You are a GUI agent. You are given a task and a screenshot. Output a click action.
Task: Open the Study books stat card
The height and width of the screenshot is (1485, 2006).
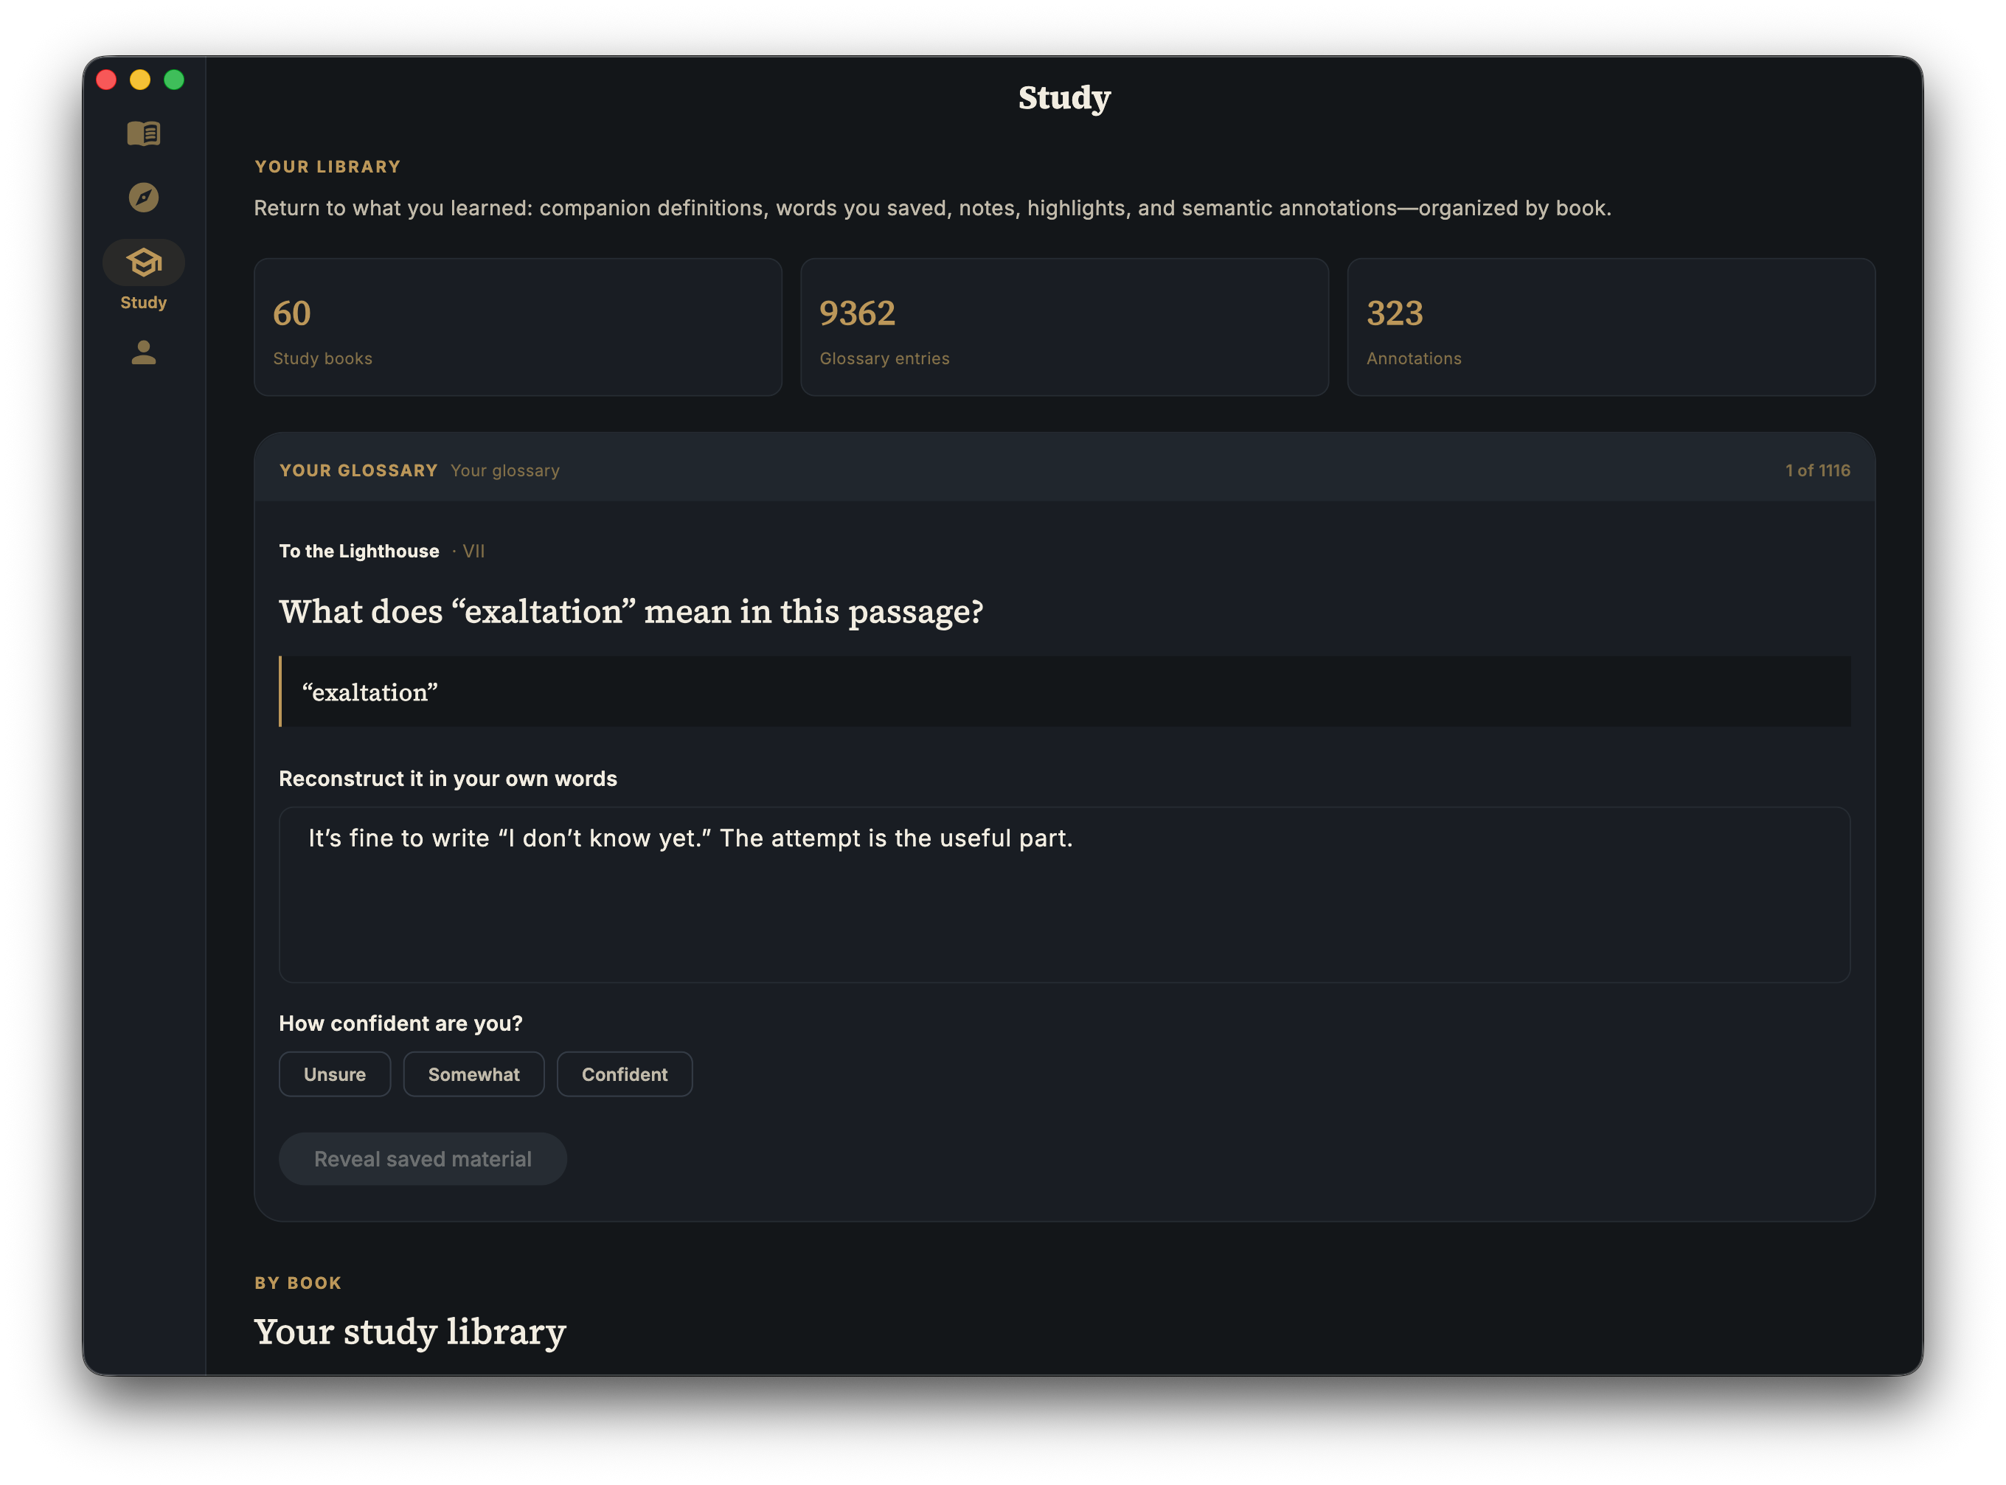coord(518,327)
